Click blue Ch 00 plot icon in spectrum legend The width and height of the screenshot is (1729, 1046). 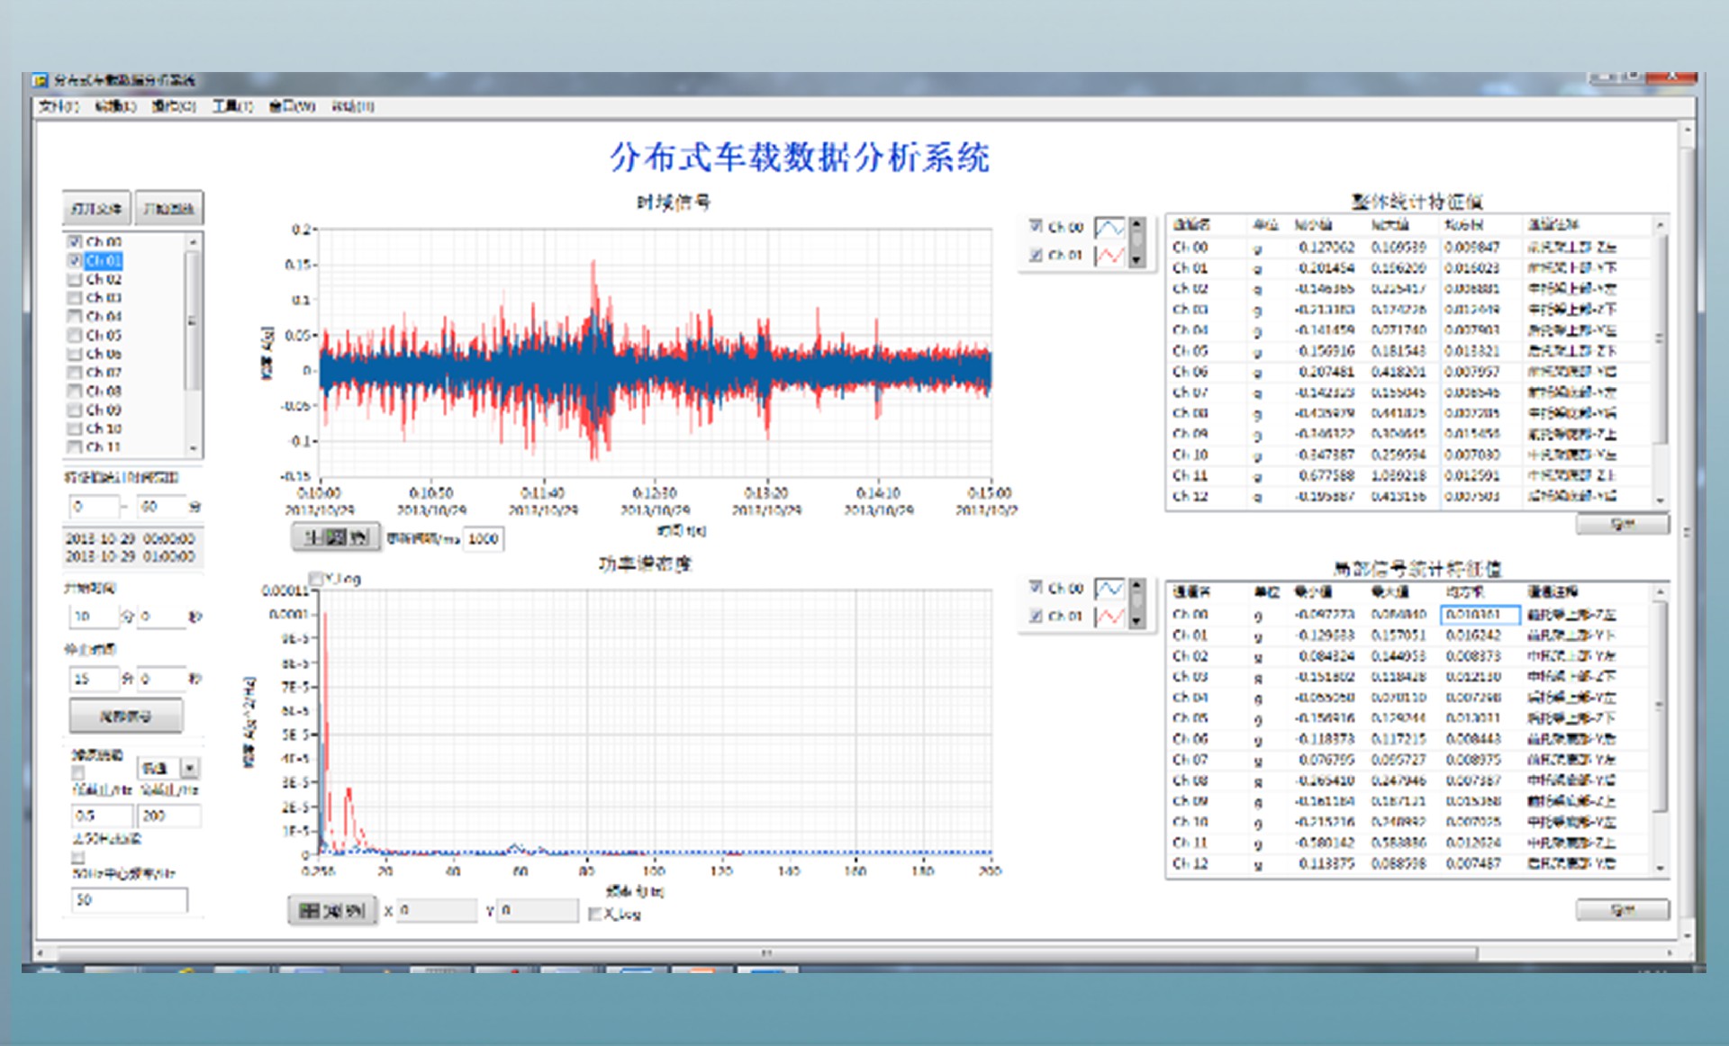(1109, 589)
